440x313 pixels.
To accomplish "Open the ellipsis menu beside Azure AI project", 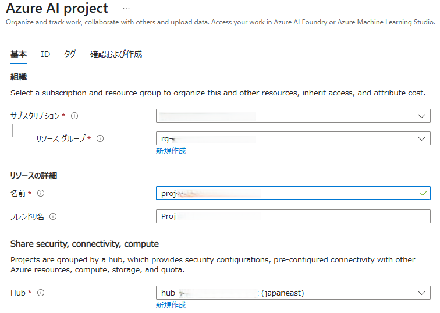I will 126,8.
